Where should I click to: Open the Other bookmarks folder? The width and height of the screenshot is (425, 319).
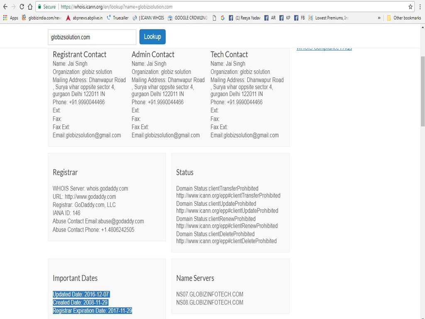coord(403,18)
